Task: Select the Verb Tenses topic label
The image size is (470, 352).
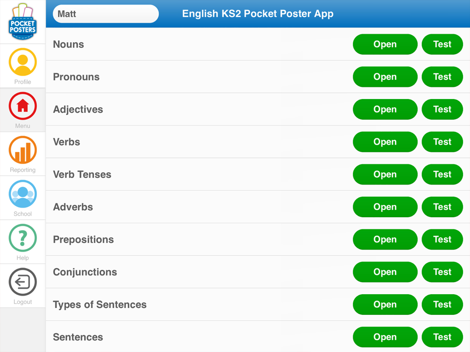Action: [x=82, y=175]
